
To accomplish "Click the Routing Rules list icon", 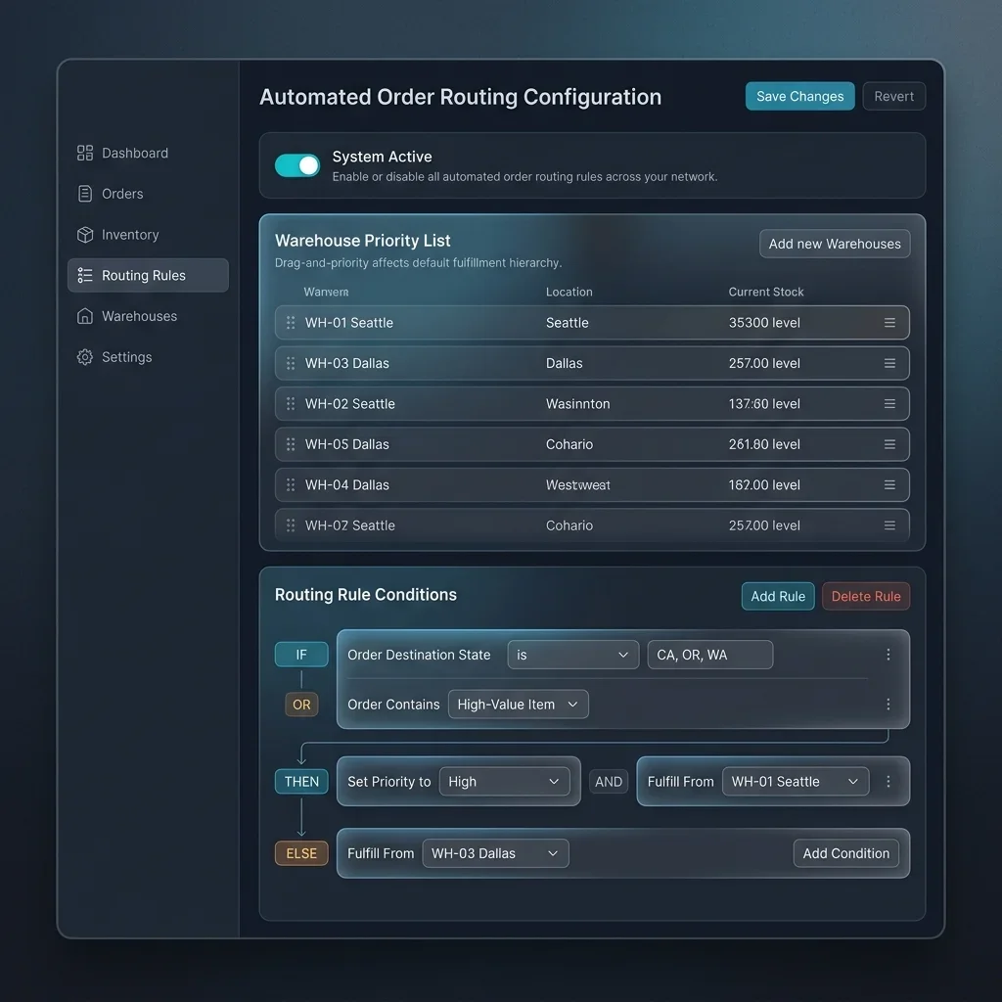I will click(x=85, y=275).
